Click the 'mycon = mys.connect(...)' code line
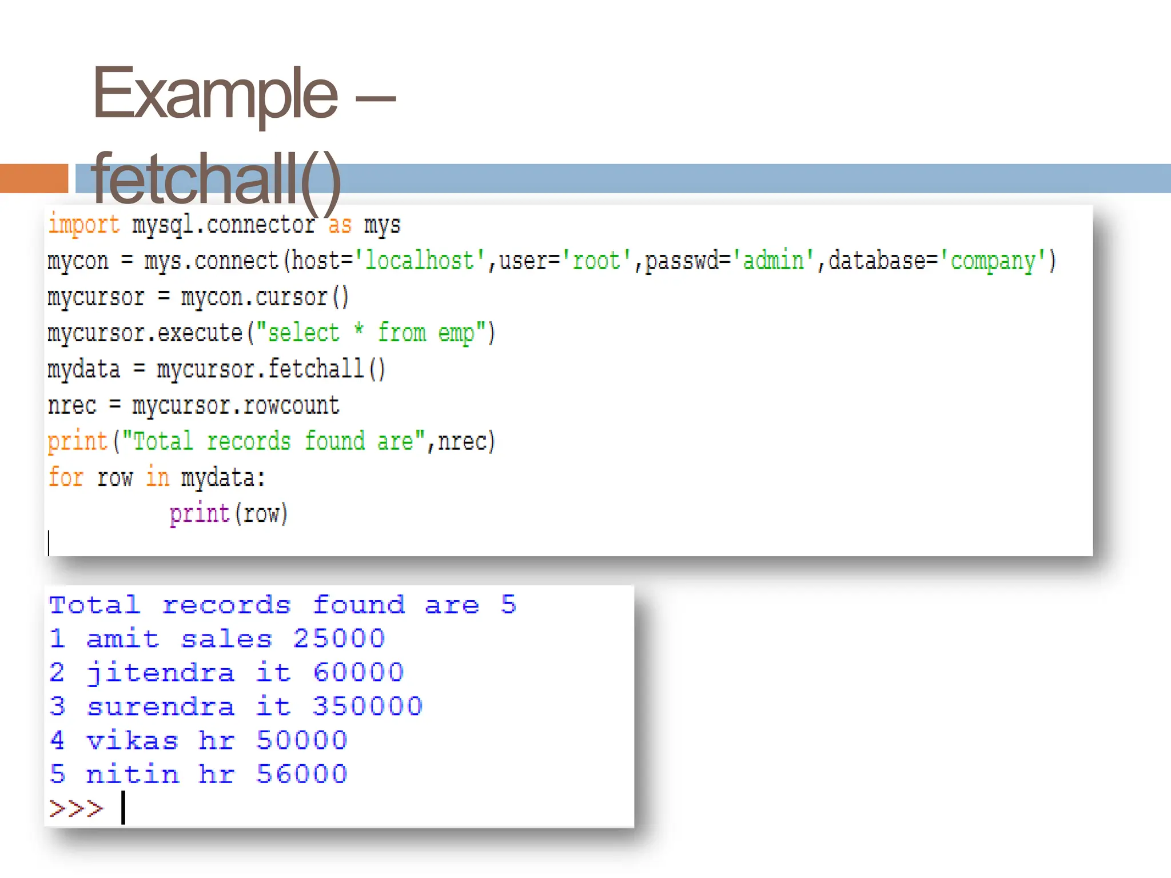 click(552, 261)
